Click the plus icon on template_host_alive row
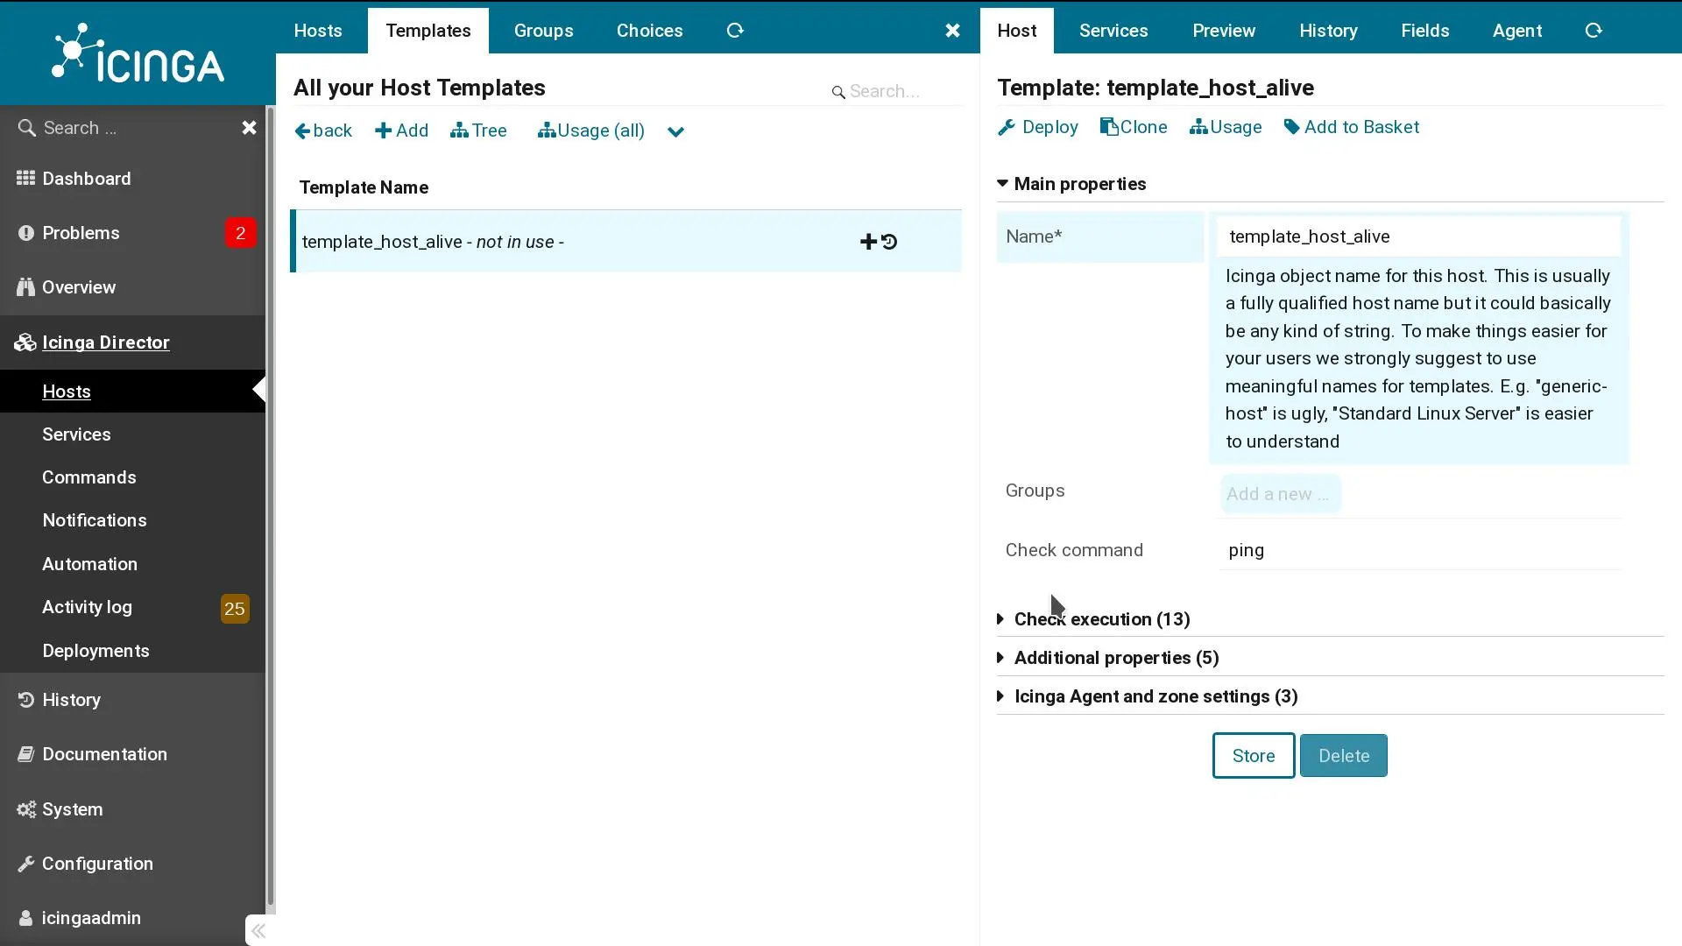 868,242
